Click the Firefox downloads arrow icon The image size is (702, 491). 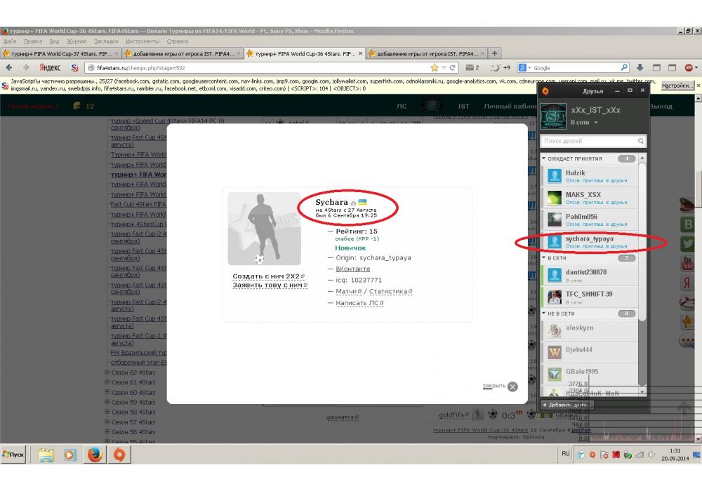coord(640,68)
